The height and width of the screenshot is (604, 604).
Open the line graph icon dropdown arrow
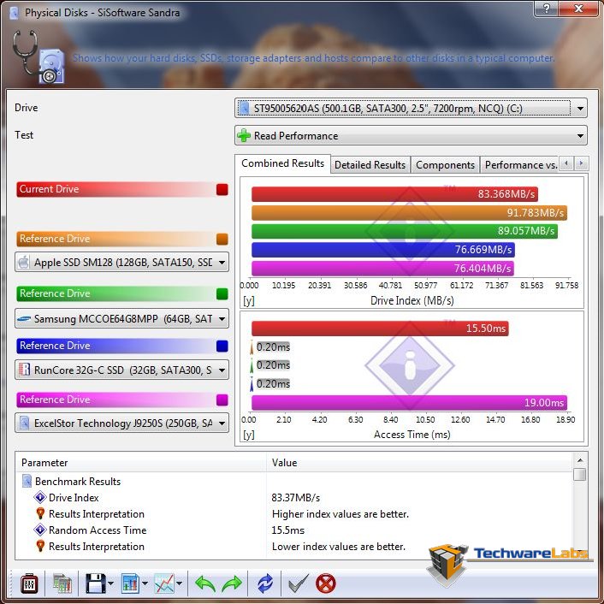180,583
